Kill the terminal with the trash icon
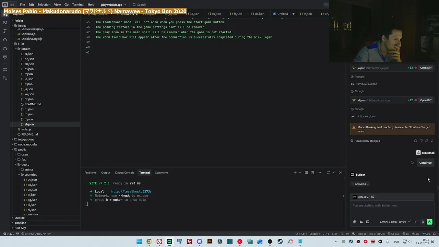 pyautogui.click(x=312, y=173)
